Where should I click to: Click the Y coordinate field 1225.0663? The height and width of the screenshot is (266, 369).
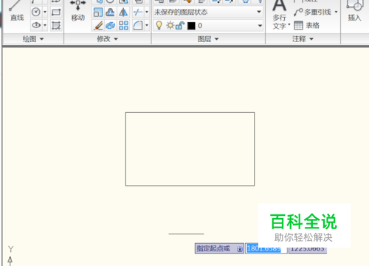(308, 249)
